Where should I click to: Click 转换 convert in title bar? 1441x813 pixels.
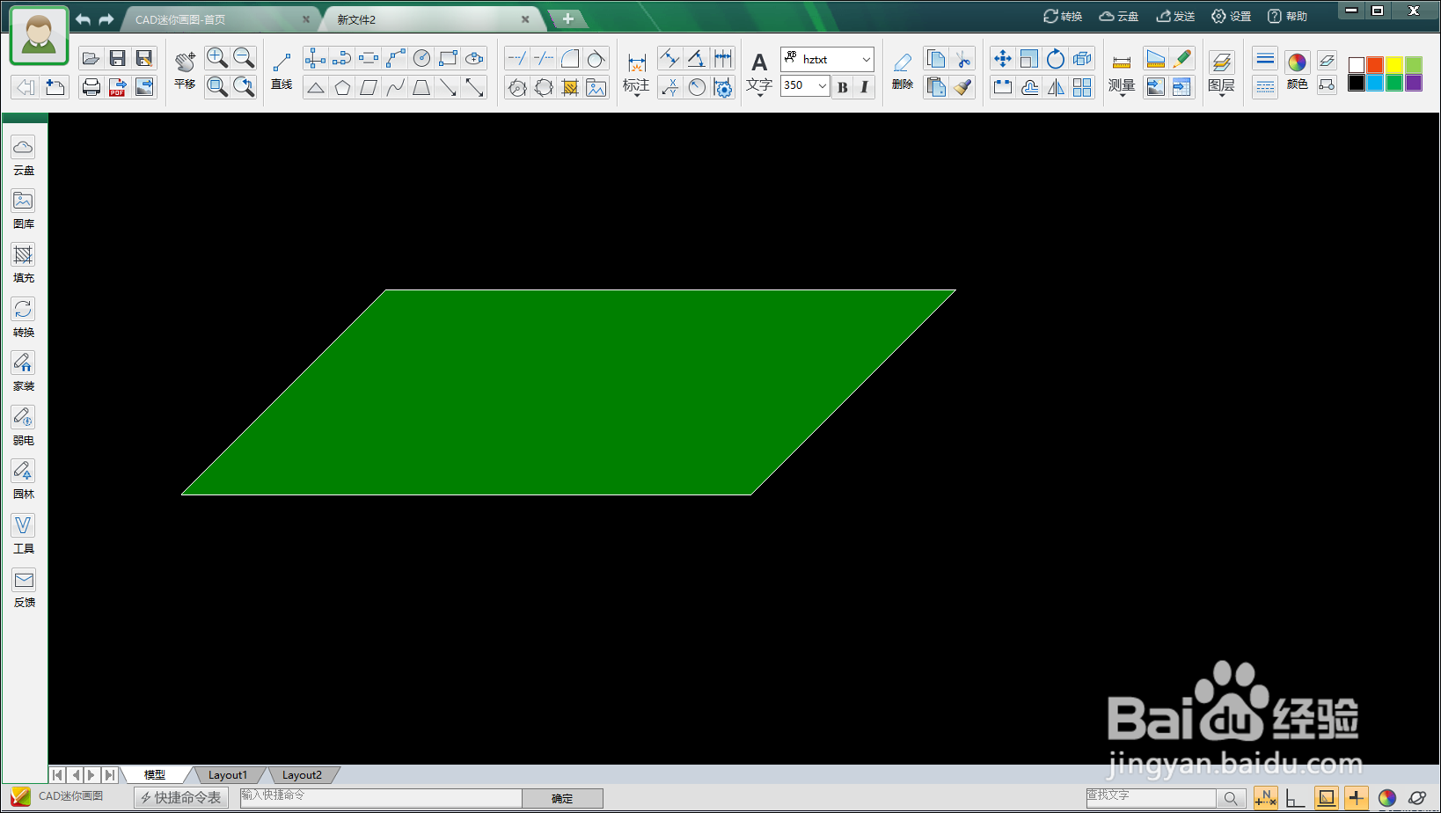1063,17
